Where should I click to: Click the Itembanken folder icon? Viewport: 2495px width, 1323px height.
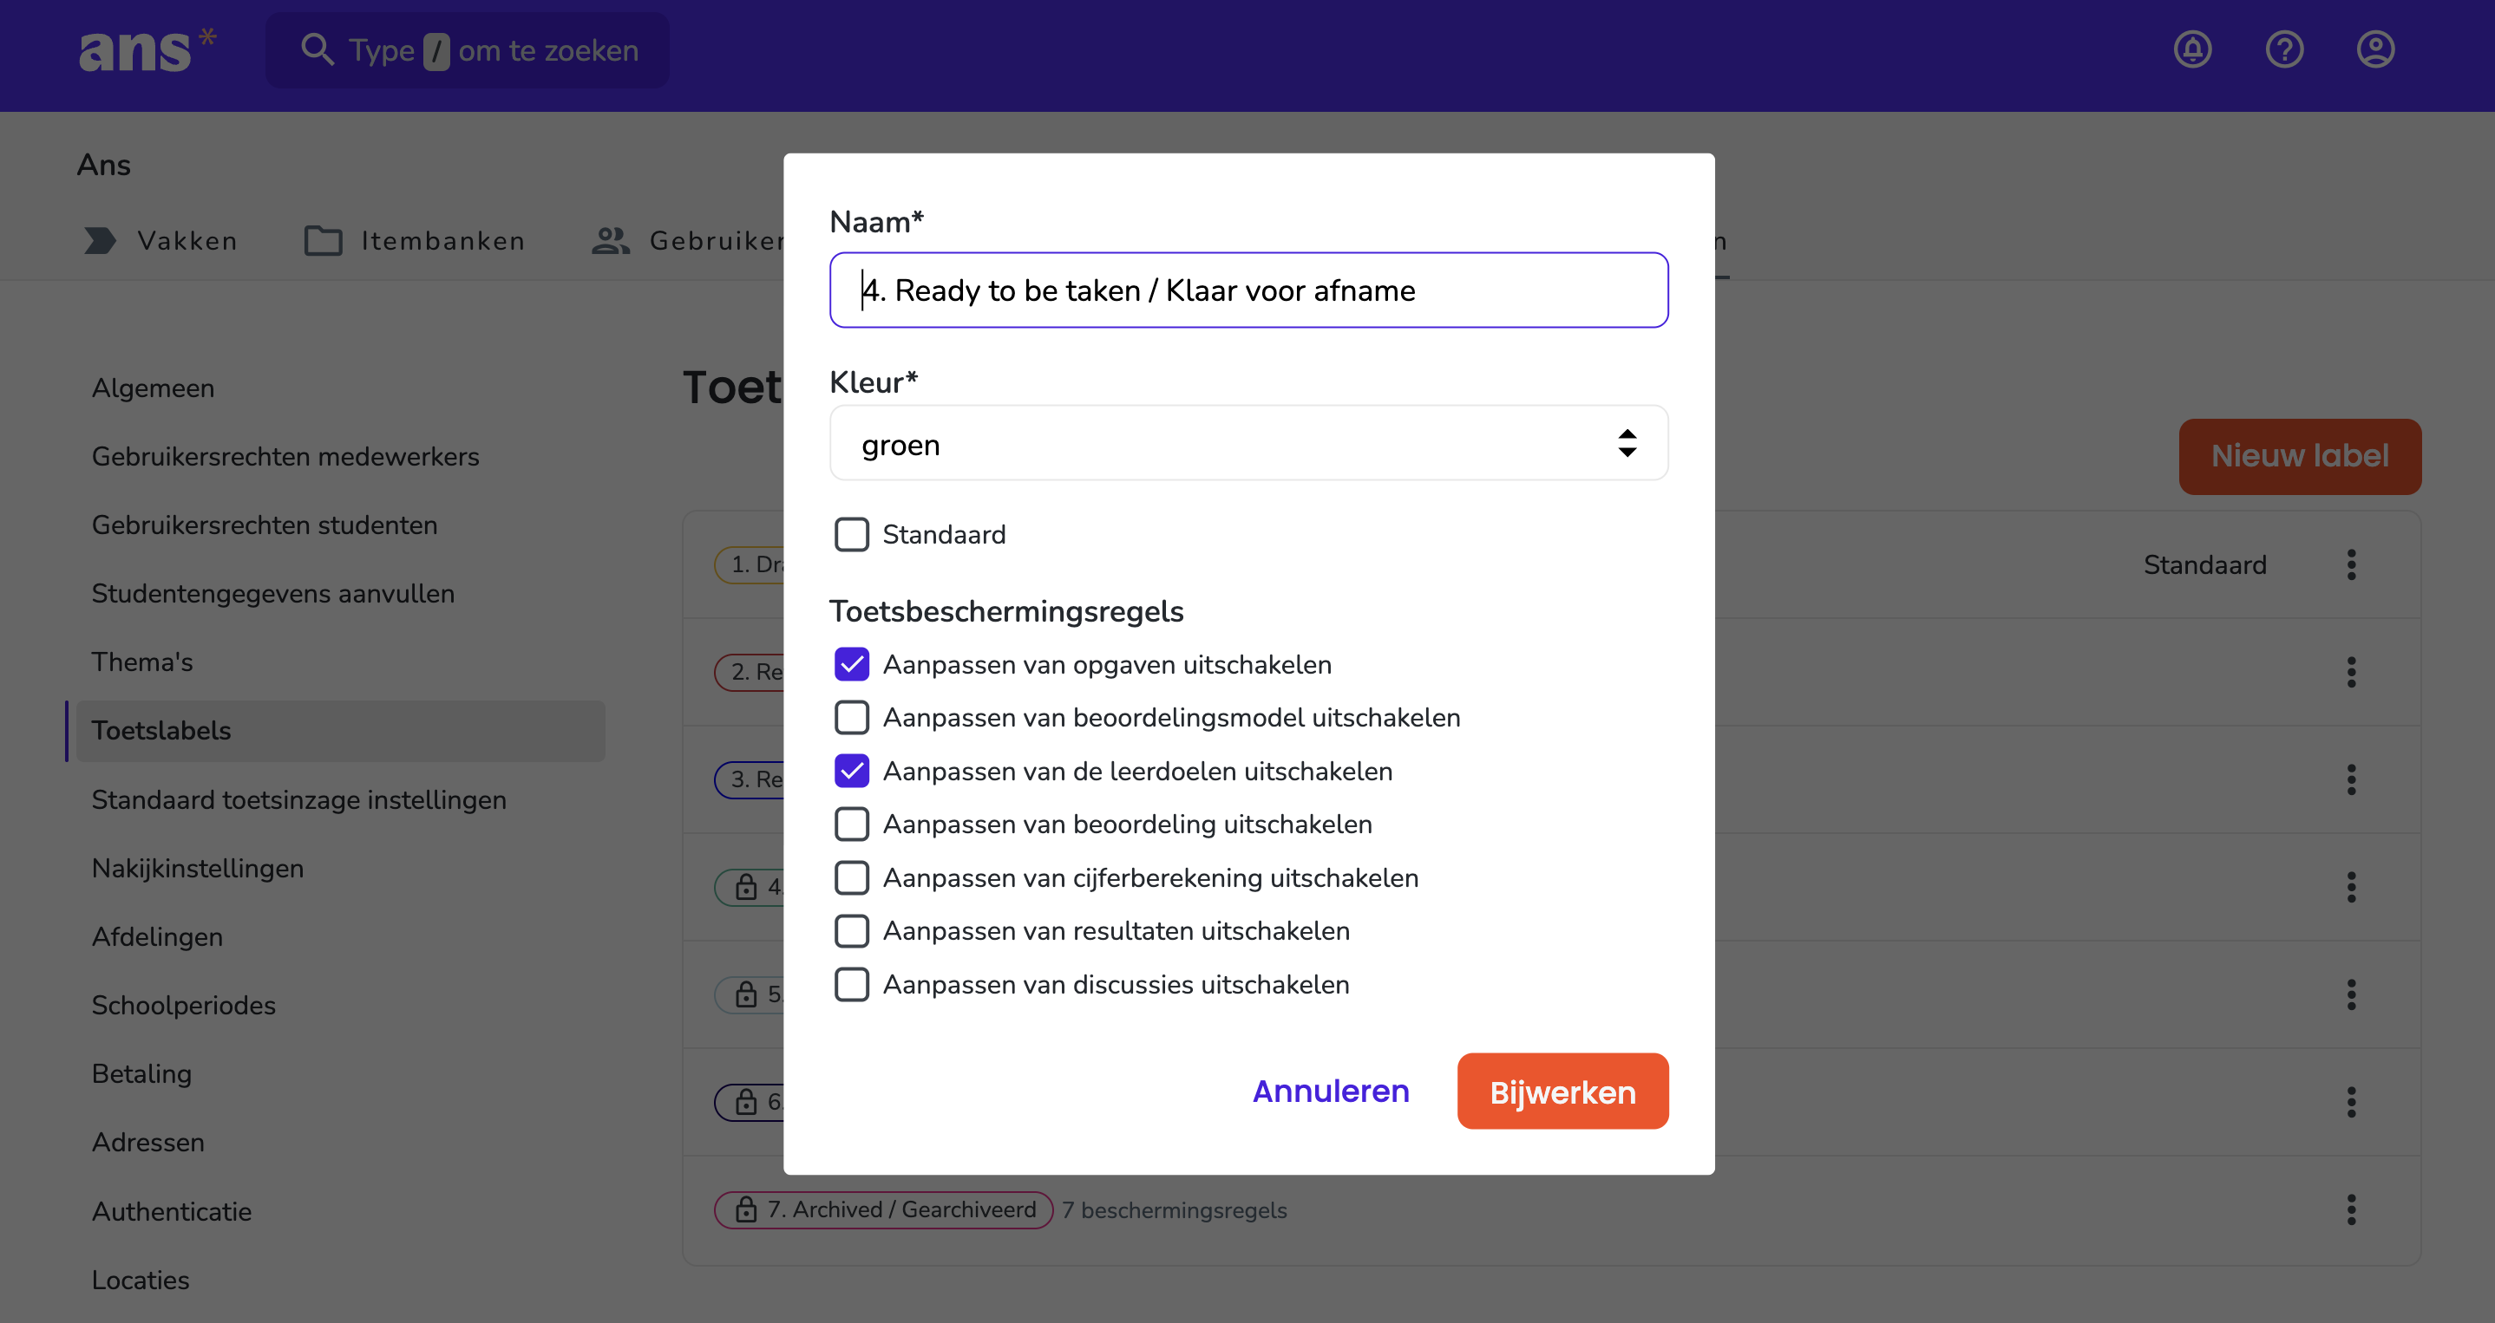click(324, 241)
